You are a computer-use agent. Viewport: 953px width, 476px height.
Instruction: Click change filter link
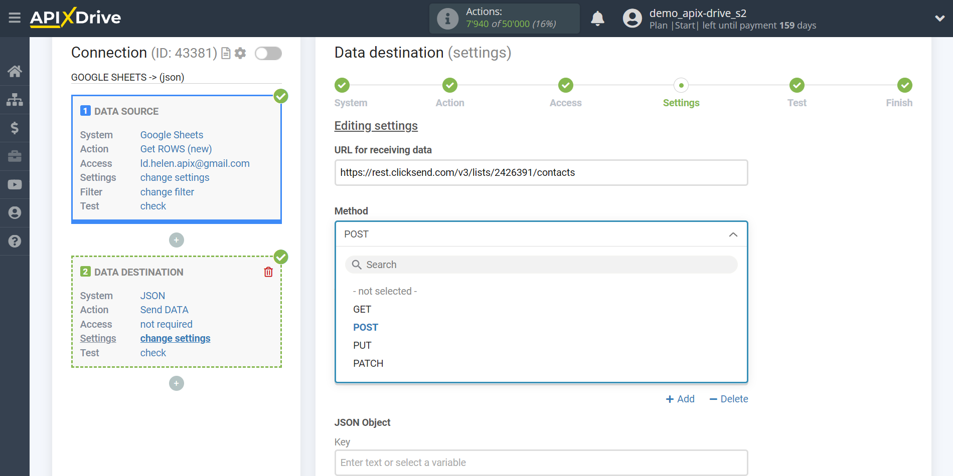pyautogui.click(x=167, y=192)
